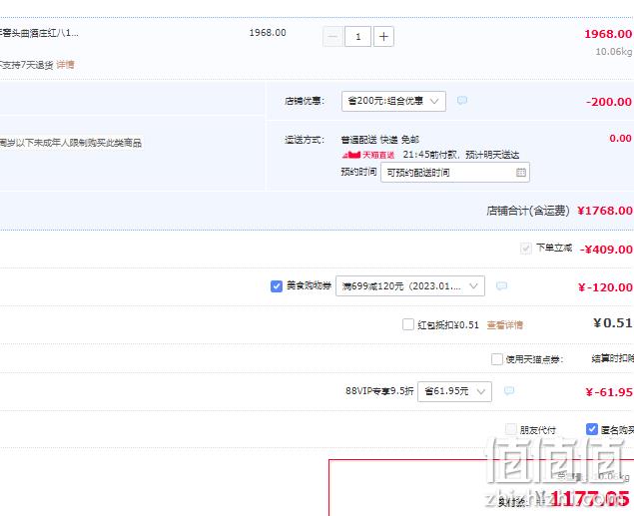Edit the quantity field showing 1
Screen dimensions: 634x516
click(357, 37)
